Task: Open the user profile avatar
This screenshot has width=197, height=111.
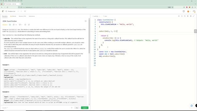Action: tap(194, 11)
